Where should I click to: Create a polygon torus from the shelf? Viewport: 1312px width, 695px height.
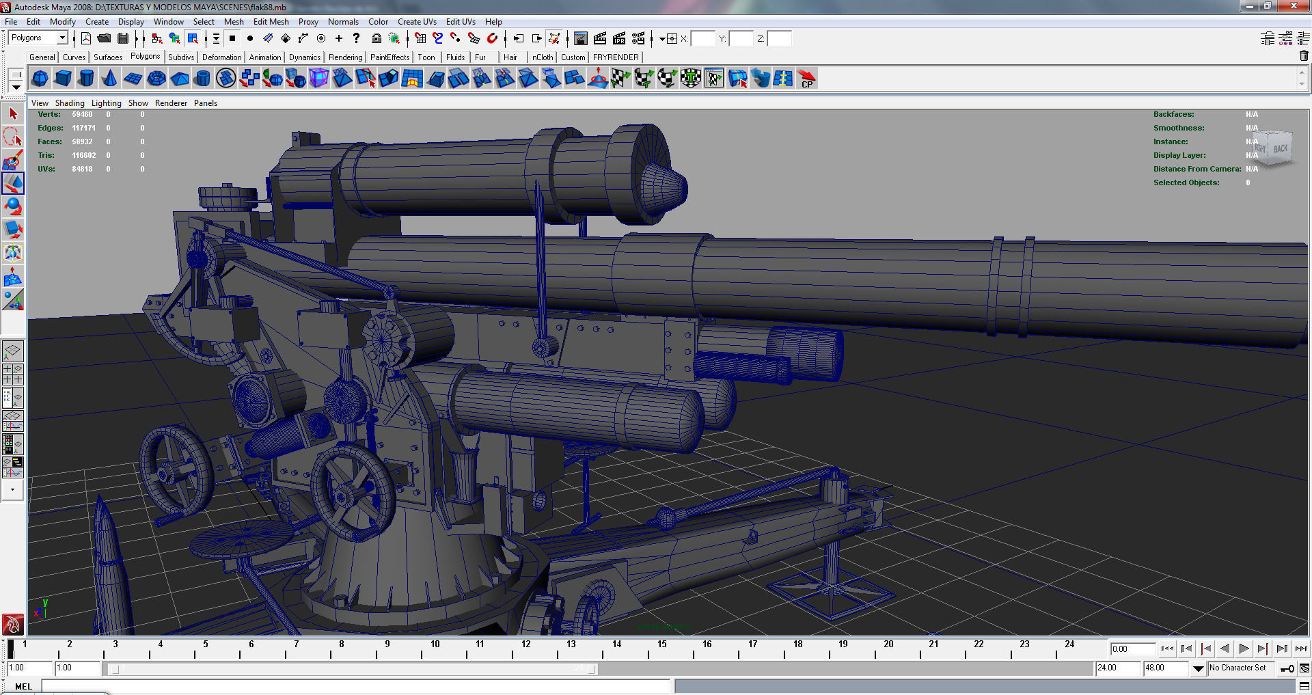[x=156, y=79]
